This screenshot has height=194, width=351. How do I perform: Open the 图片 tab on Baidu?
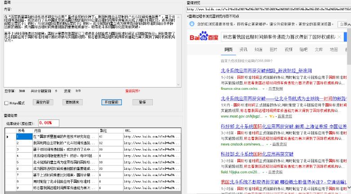pyautogui.click(x=273, y=49)
